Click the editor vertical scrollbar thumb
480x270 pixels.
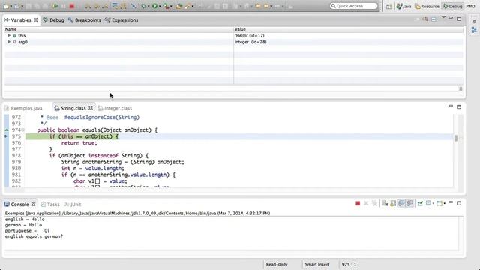[x=456, y=138]
